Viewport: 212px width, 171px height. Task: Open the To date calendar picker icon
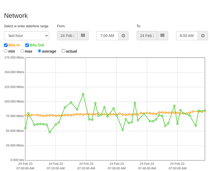click(162, 36)
